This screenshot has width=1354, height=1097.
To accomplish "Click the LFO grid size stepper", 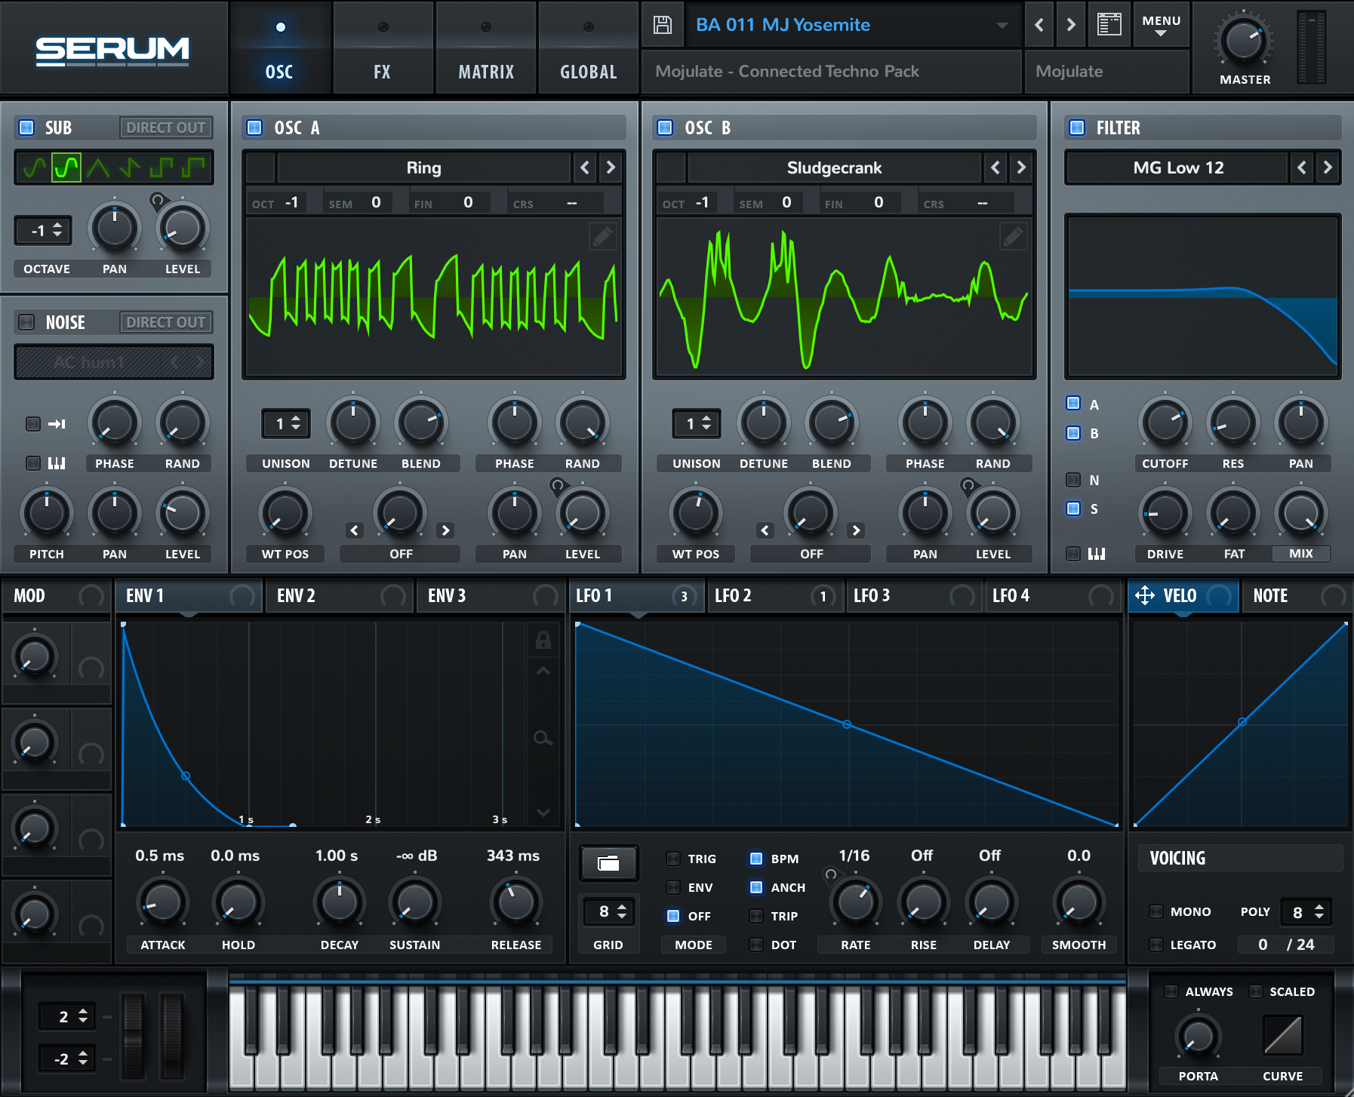I will click(608, 911).
